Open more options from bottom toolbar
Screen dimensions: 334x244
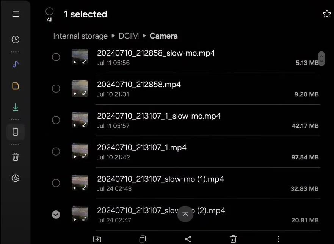278,239
